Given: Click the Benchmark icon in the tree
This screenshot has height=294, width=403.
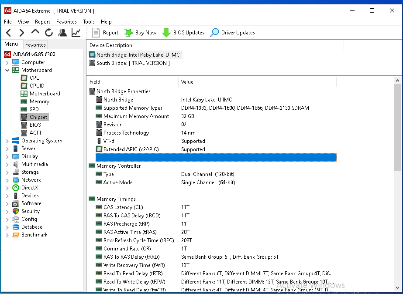Looking at the screenshot, I should point(16,235).
